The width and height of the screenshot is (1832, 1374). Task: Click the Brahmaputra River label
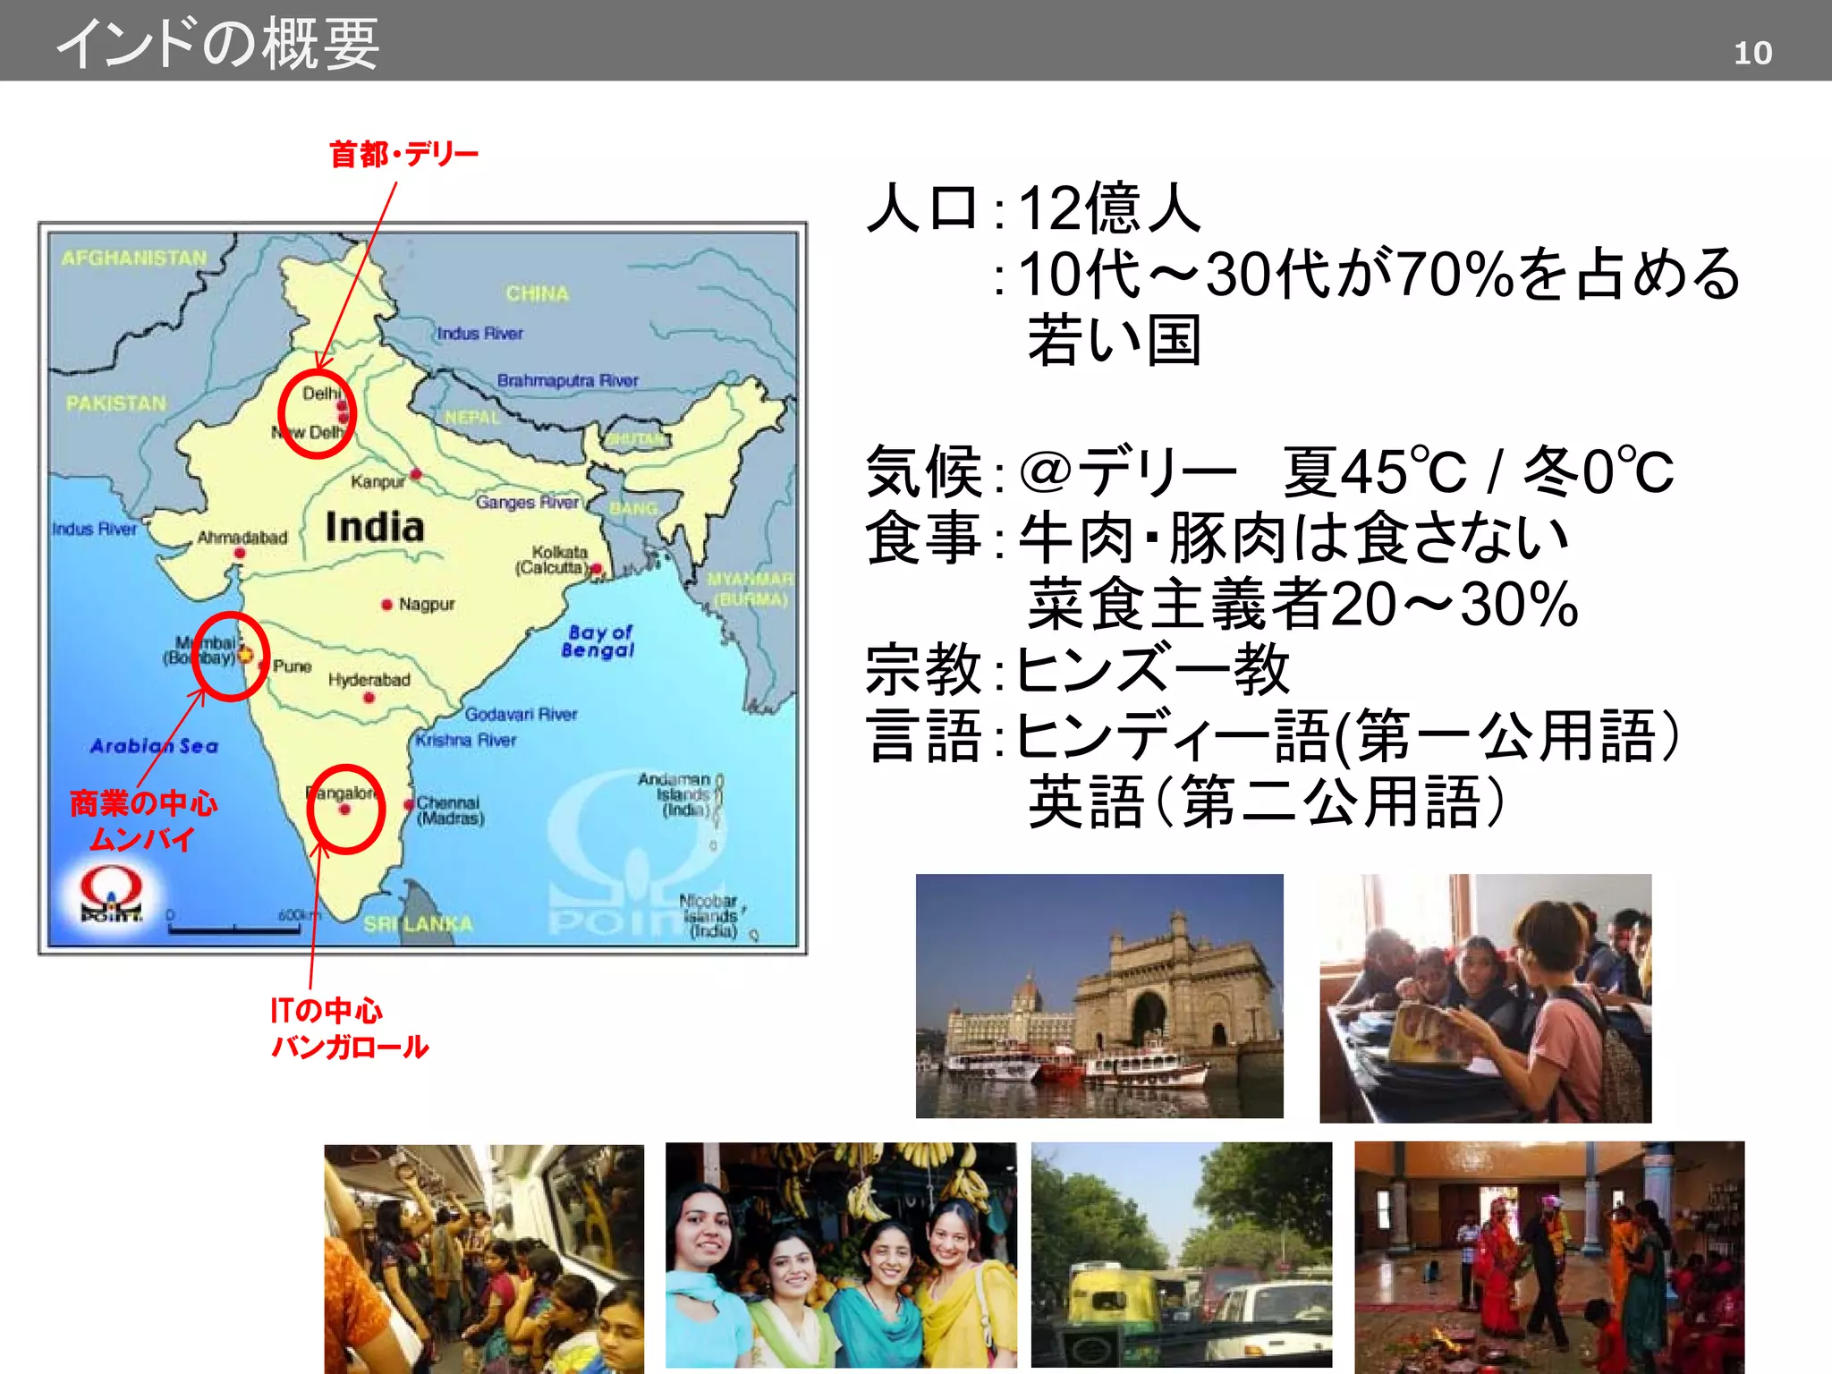(567, 381)
